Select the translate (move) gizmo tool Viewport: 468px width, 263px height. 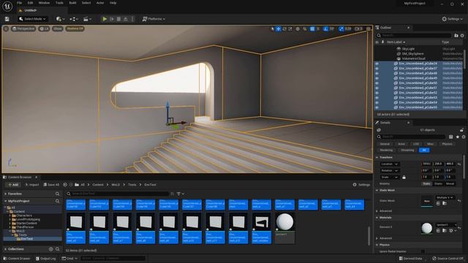pyautogui.click(x=278, y=29)
